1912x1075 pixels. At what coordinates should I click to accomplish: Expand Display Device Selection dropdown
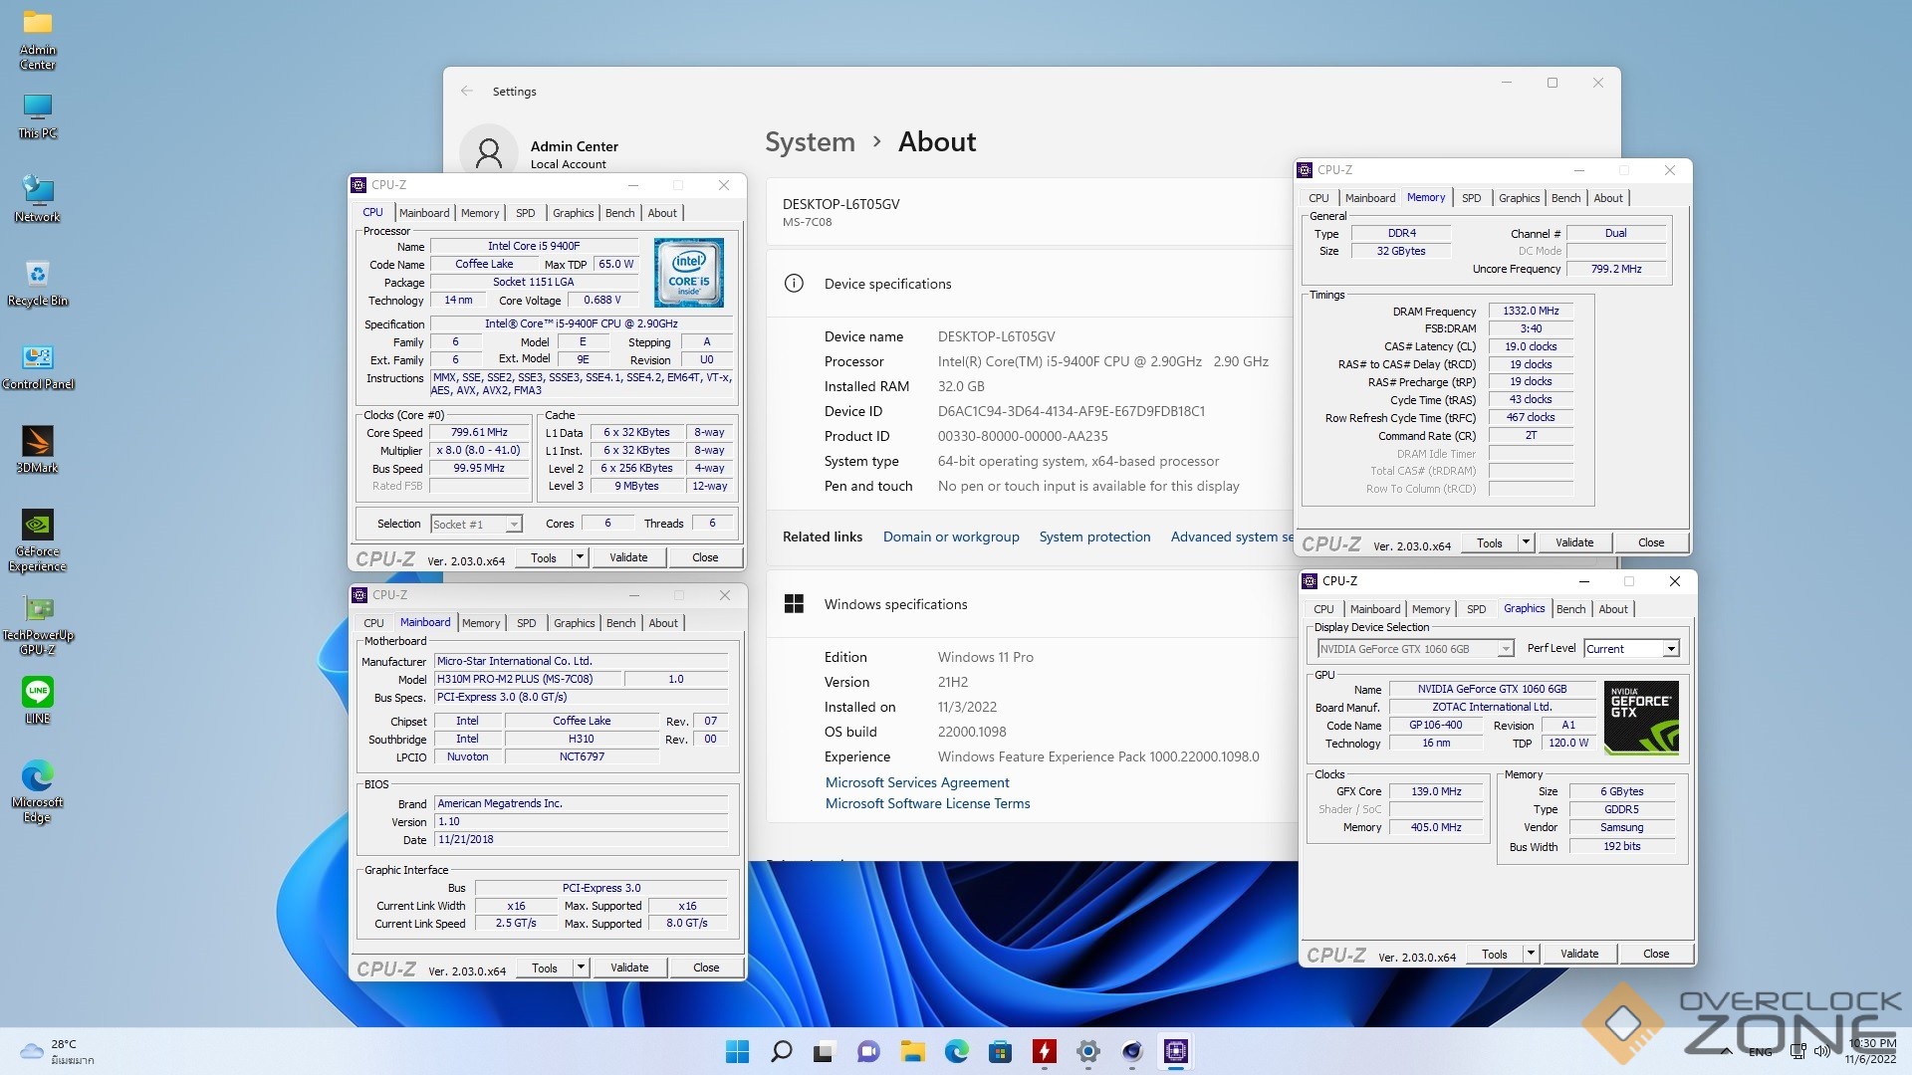[x=1506, y=649]
